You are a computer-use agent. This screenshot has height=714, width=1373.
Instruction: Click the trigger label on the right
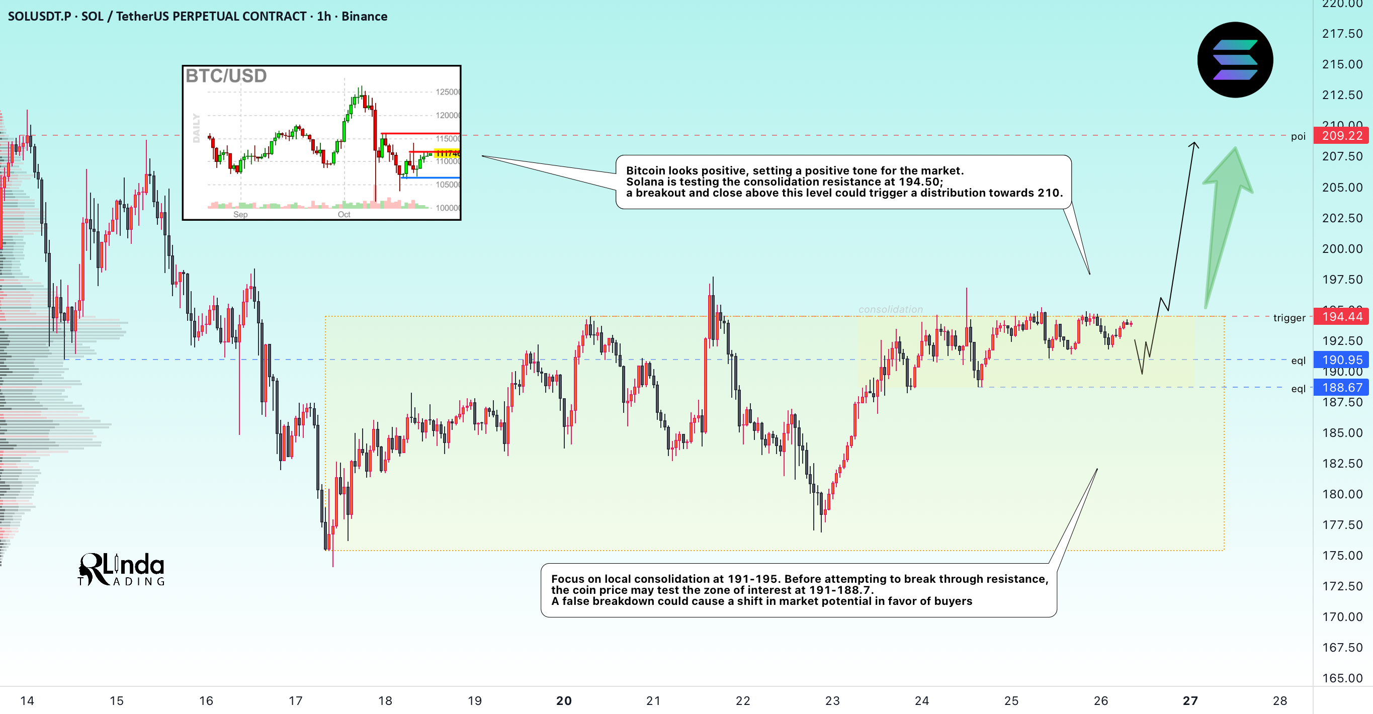(x=1290, y=318)
